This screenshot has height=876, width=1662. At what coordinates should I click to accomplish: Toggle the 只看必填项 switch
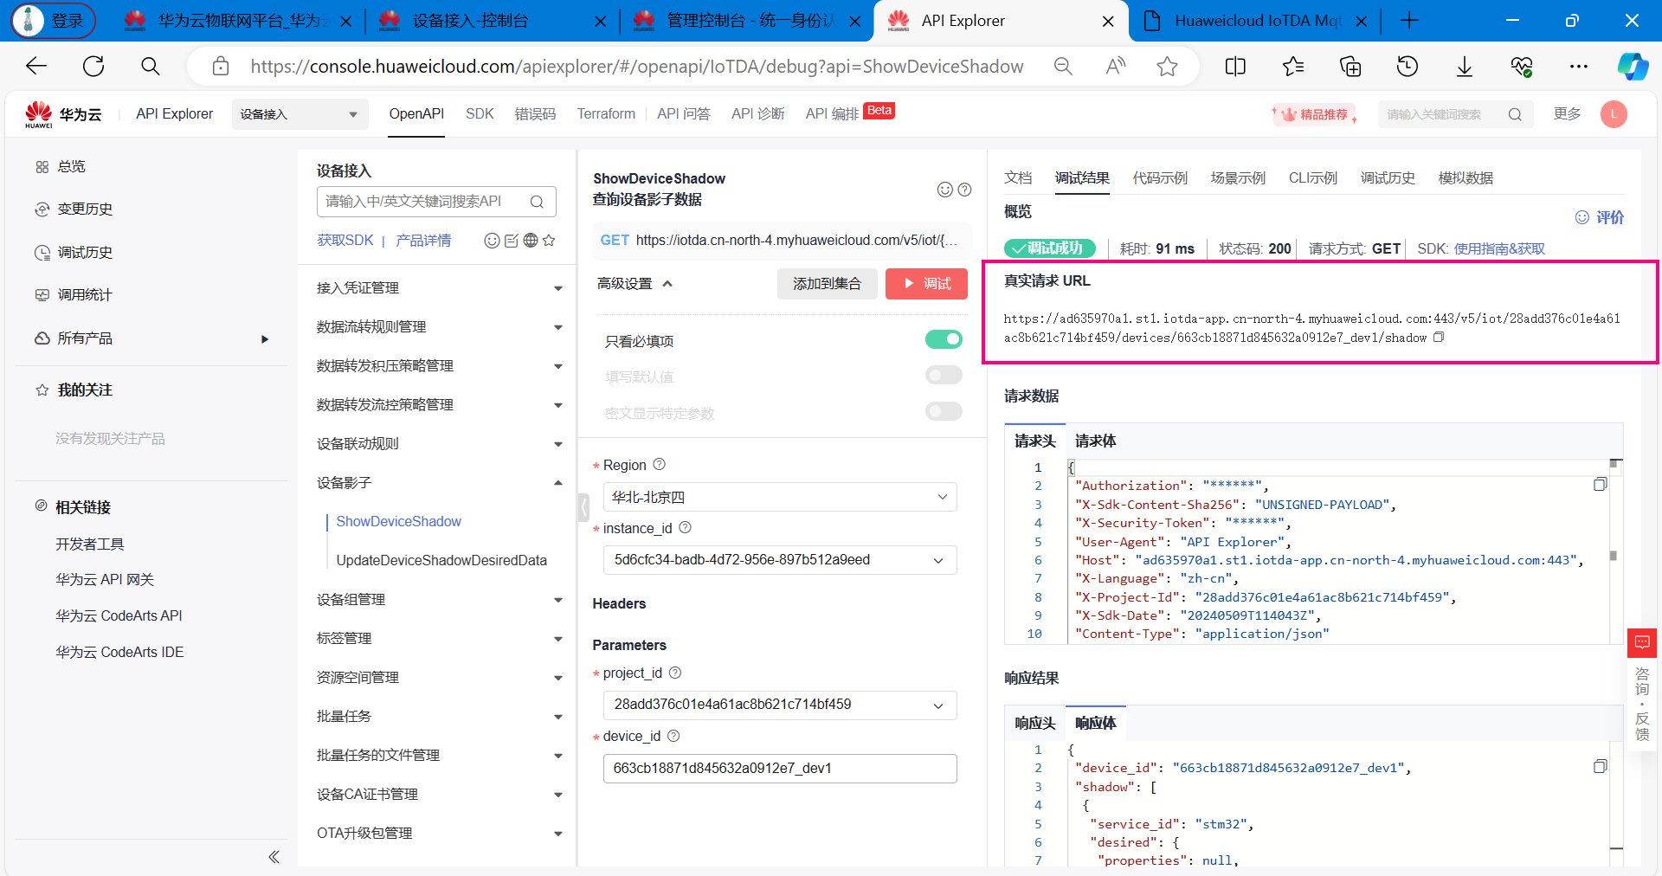tap(944, 339)
